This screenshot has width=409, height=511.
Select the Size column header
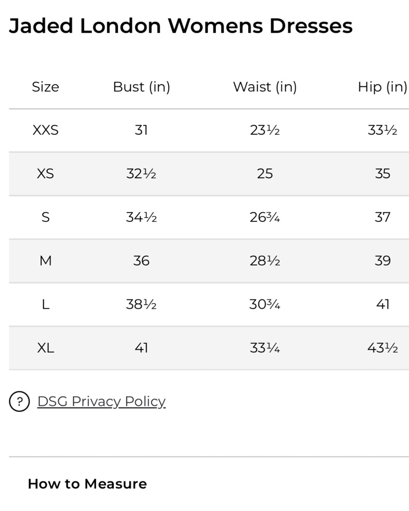click(45, 87)
